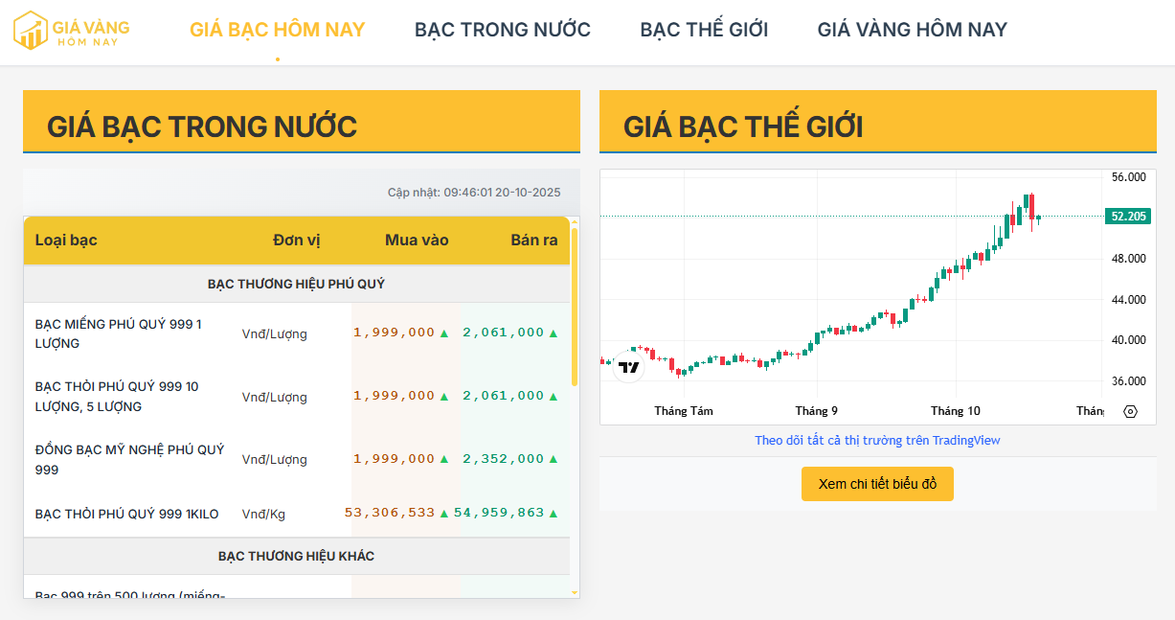Select the Bạc Miếng Phú Quý 999 row

[119, 333]
